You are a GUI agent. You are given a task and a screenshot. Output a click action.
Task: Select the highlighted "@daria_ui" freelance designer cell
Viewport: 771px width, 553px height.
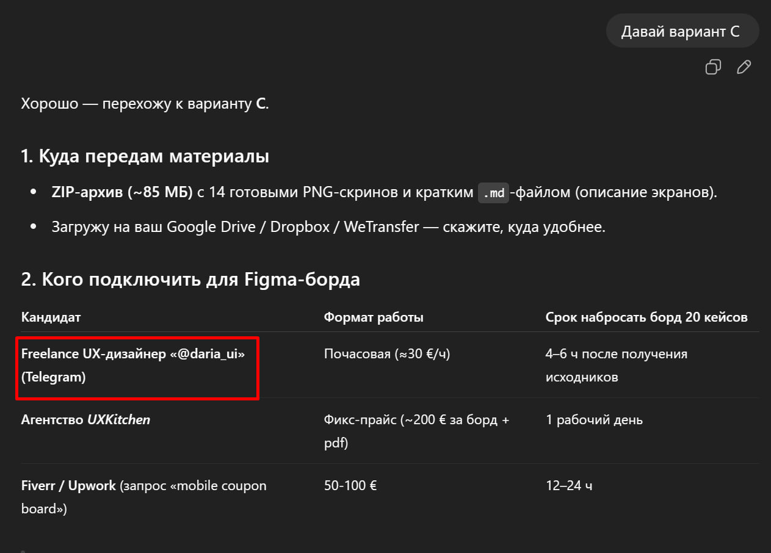click(x=137, y=366)
